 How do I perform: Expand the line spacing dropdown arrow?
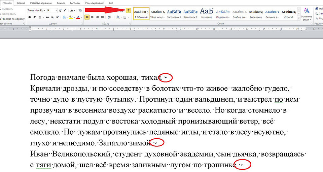click(112, 17)
